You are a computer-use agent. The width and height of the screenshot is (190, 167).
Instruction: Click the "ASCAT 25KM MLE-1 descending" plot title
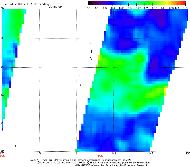pos(27,4)
